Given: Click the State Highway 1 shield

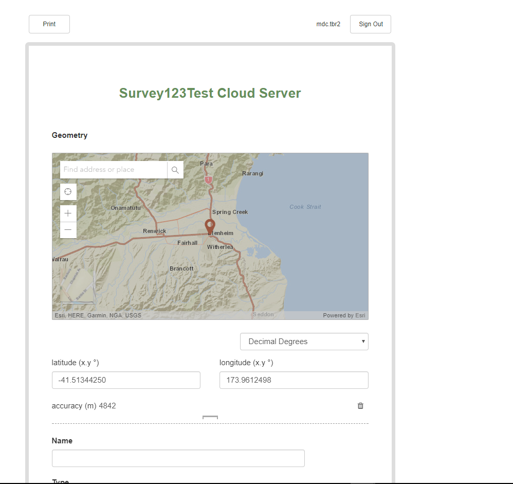Looking at the screenshot, I should point(208,180).
